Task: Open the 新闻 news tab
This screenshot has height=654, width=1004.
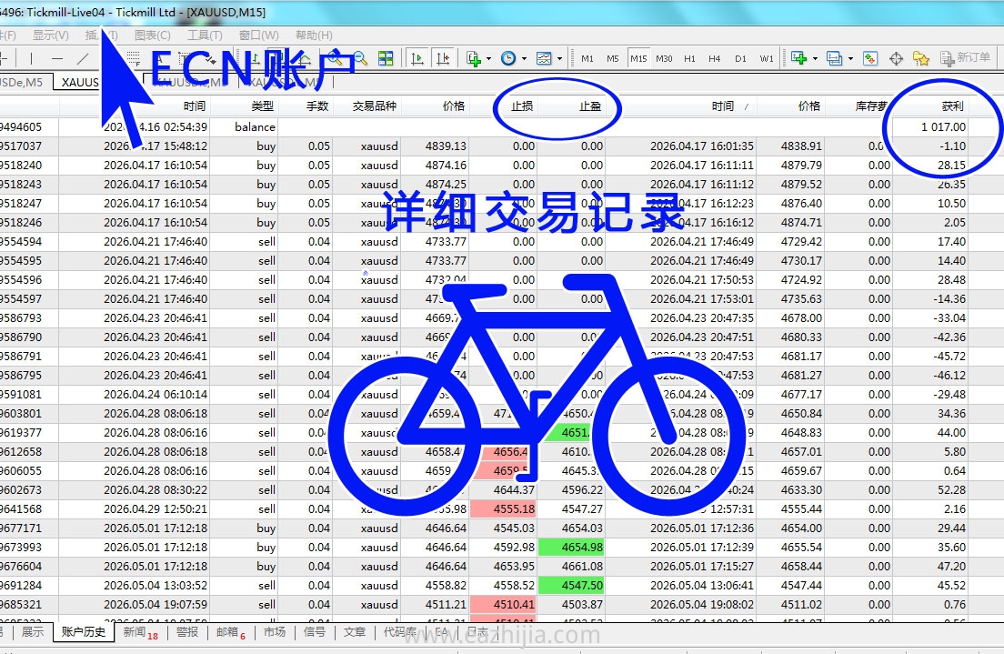Action: (x=139, y=632)
